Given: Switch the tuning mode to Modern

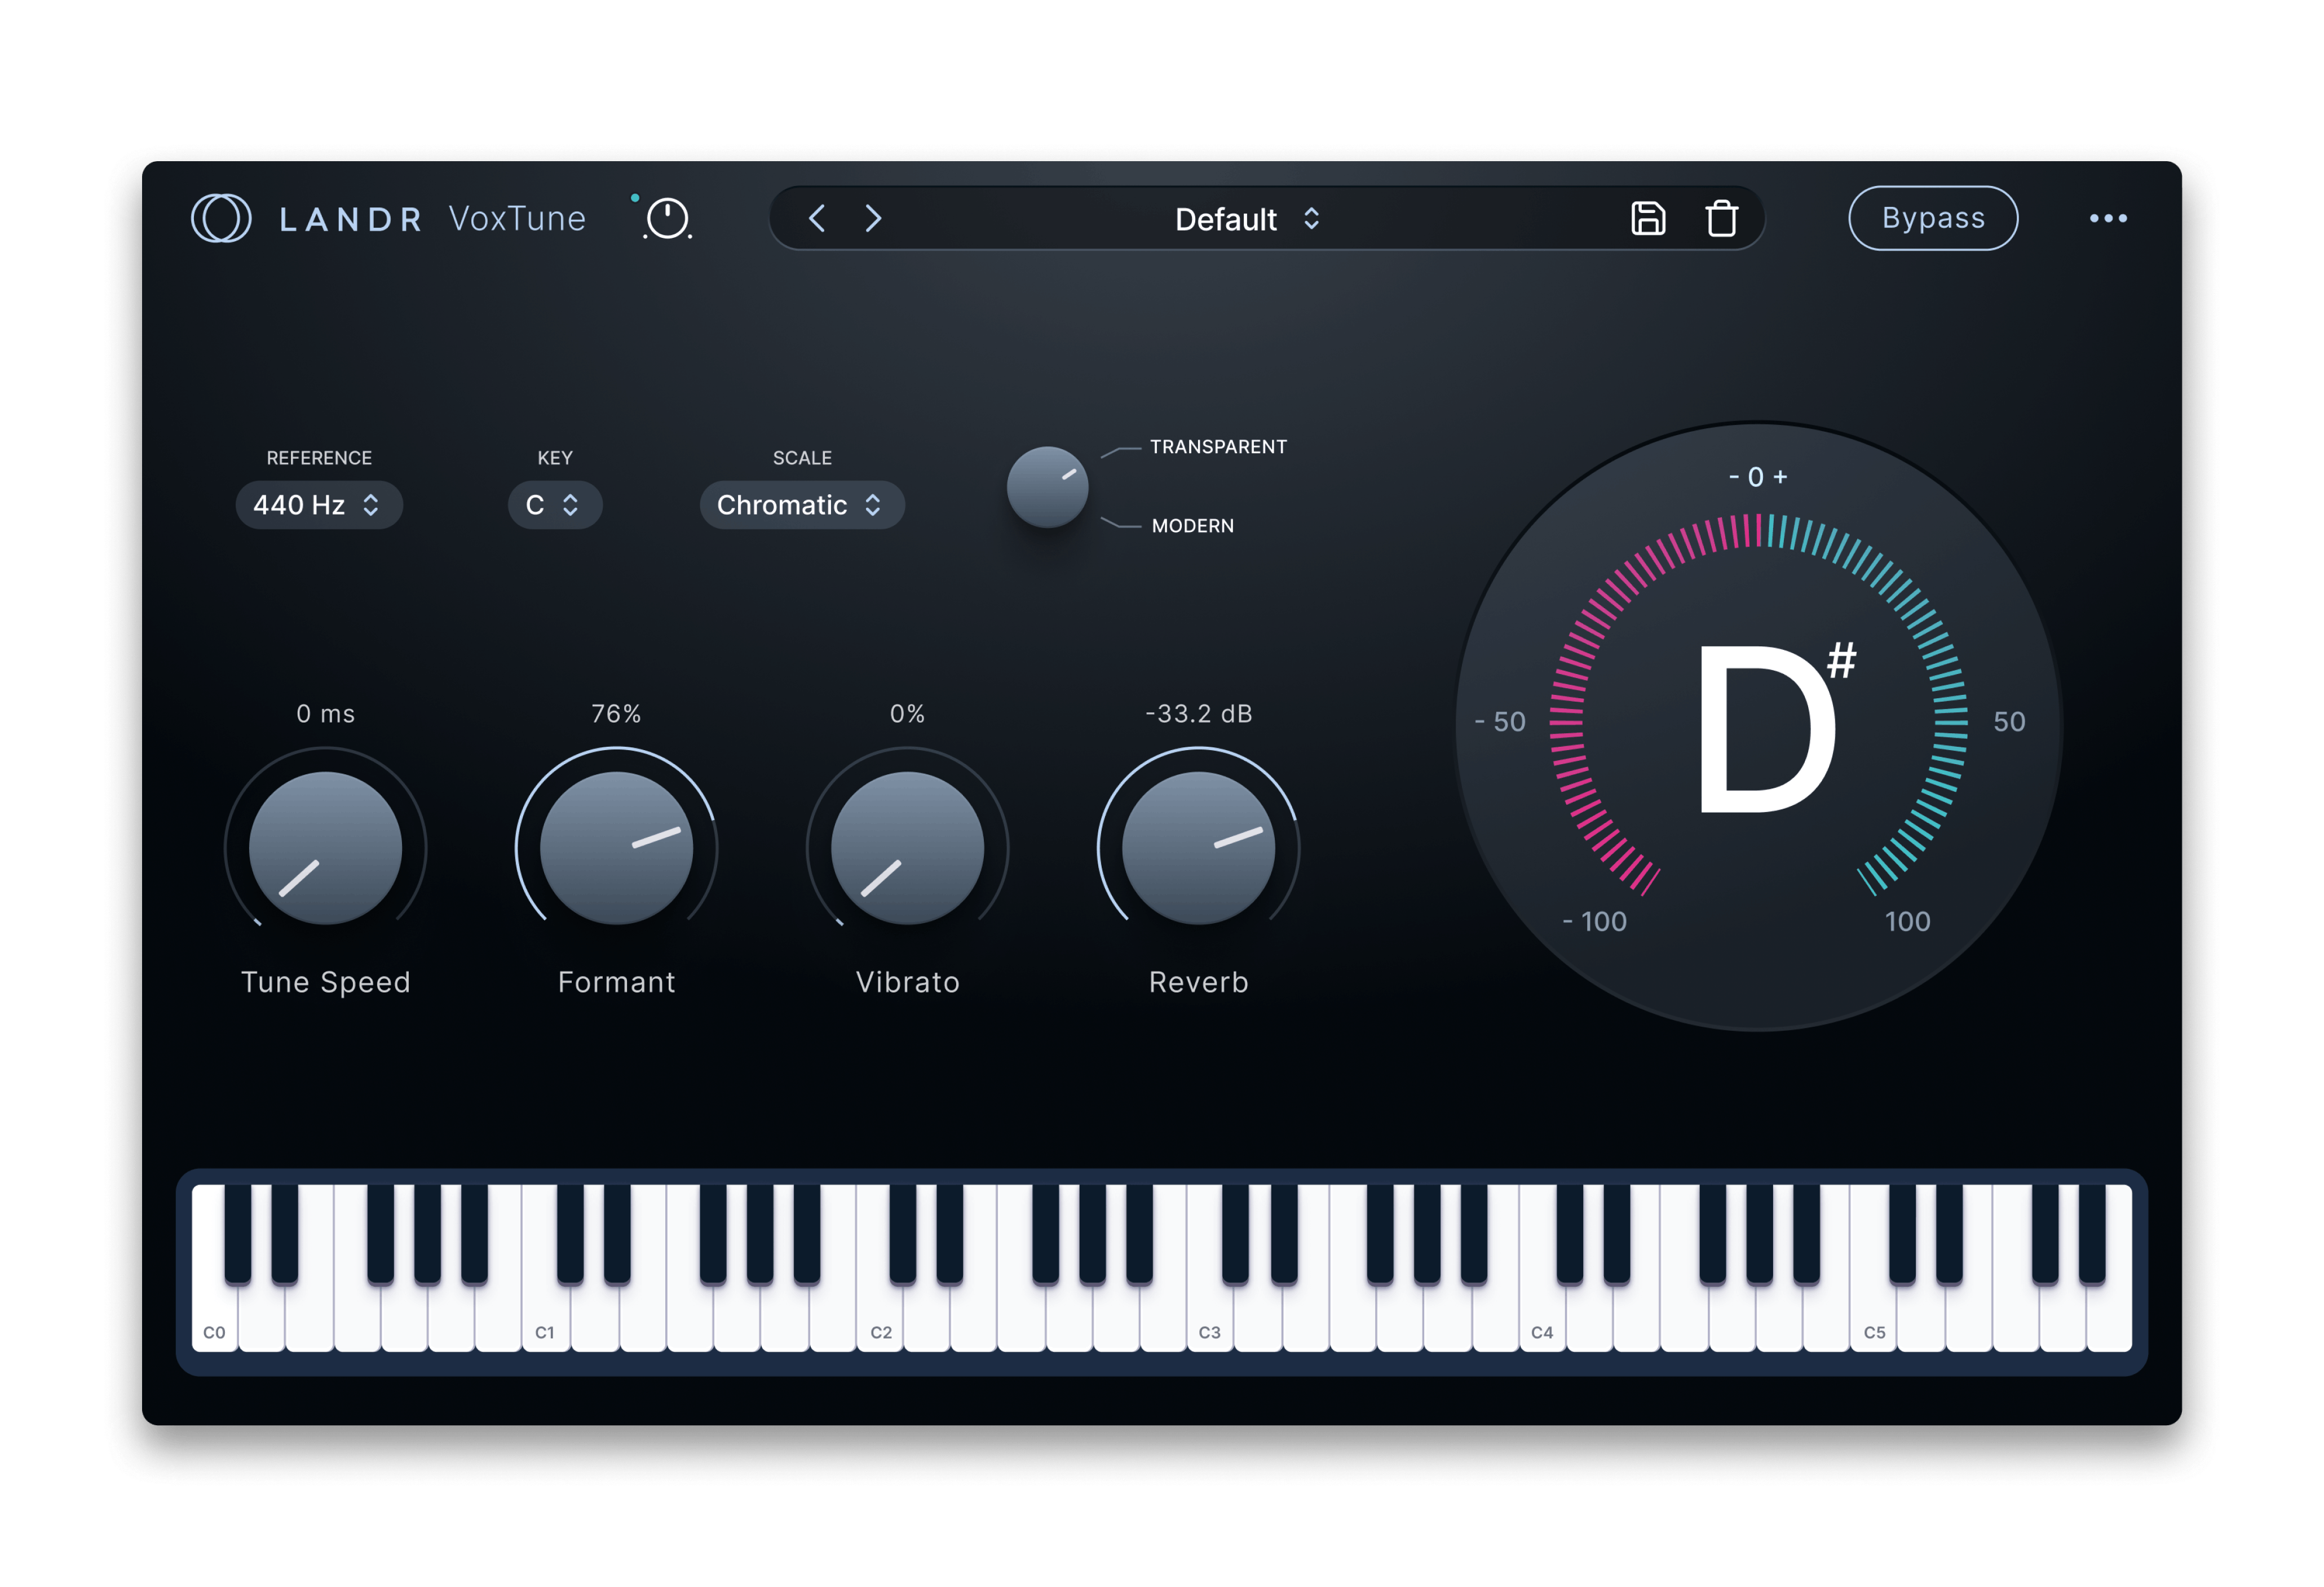Looking at the screenshot, I should tap(1193, 525).
